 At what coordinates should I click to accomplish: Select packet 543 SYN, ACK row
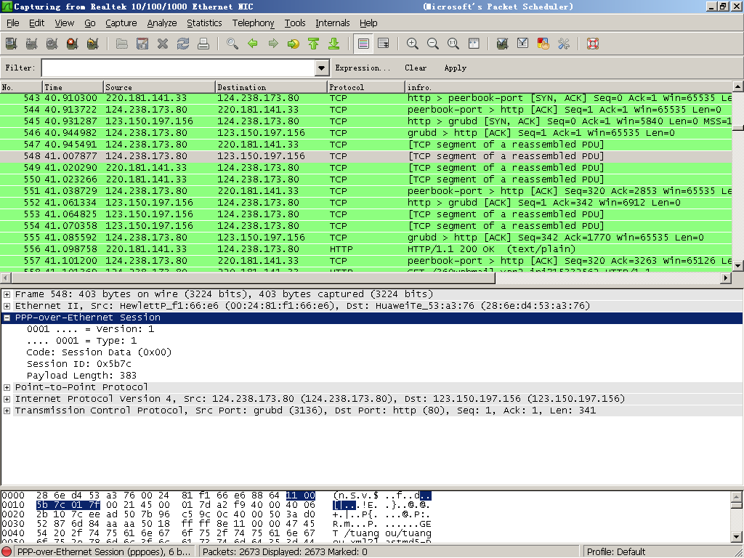click(366, 98)
